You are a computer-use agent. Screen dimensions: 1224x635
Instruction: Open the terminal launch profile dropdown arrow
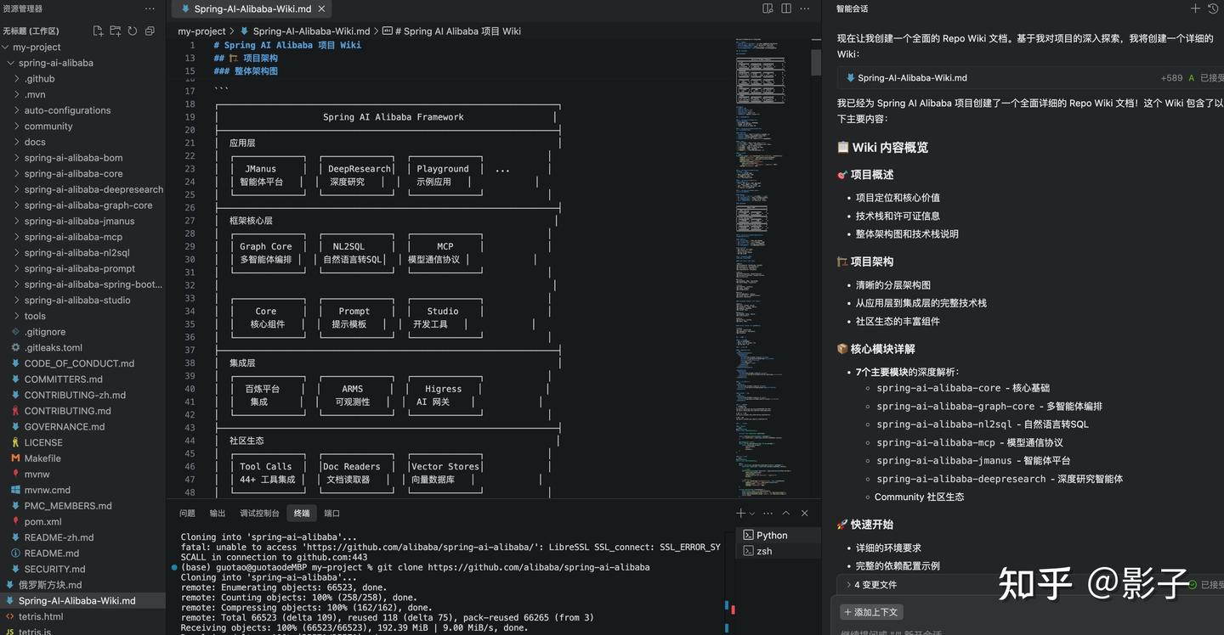(x=751, y=513)
